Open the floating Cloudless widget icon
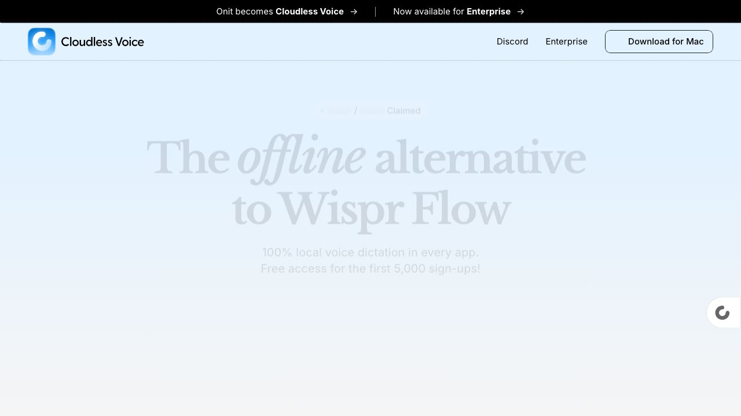 [x=722, y=313]
